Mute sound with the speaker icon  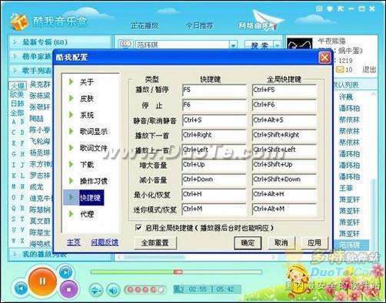(113, 290)
